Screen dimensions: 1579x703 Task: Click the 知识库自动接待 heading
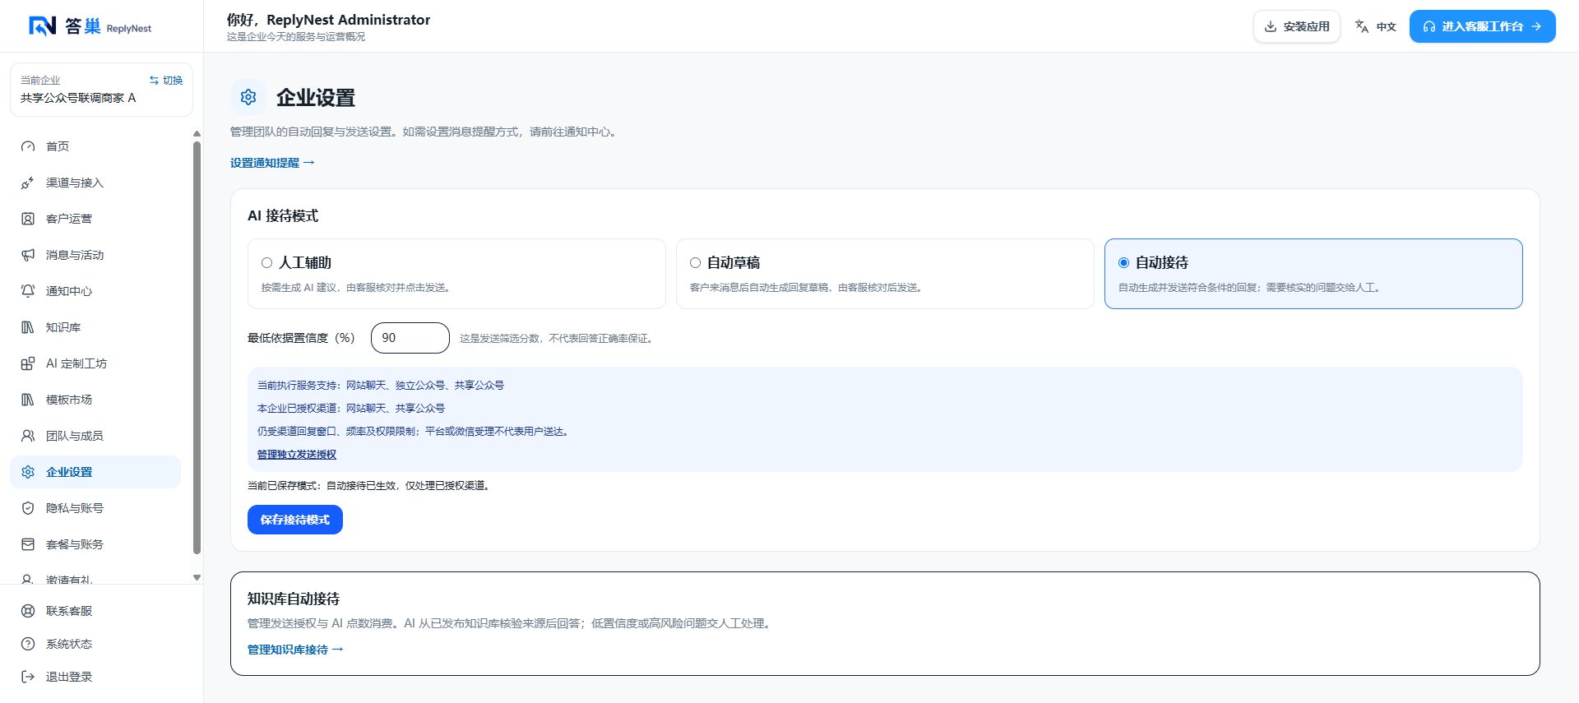click(294, 599)
